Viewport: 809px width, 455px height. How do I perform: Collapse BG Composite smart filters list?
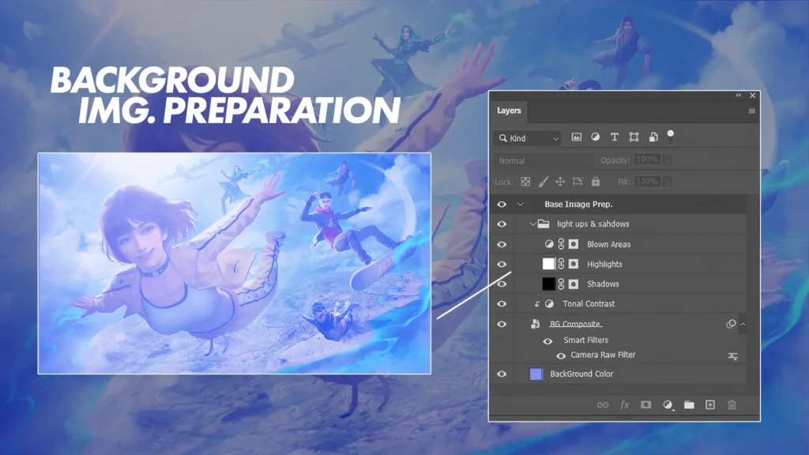pos(743,324)
